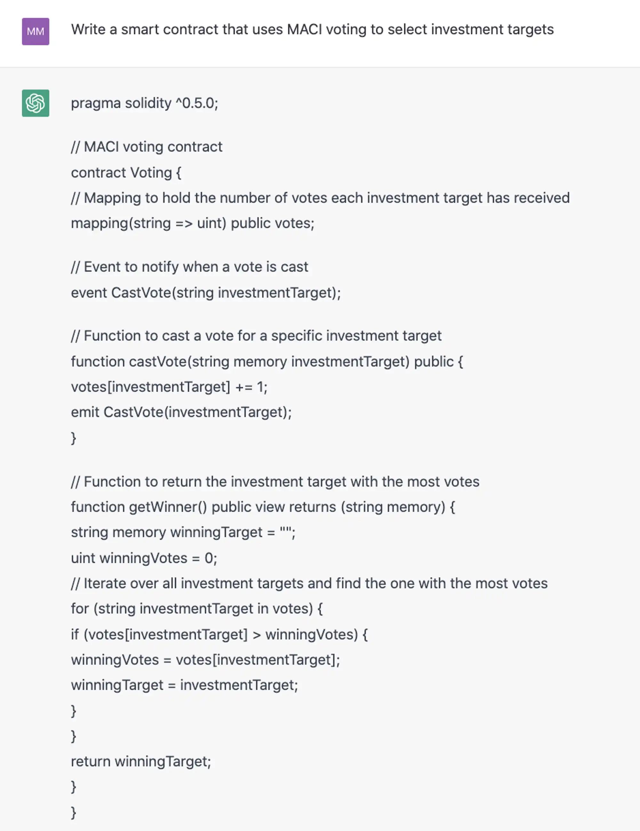Click the 'winningTarget = investmentTarget;' line
640x831 pixels.
(184, 685)
